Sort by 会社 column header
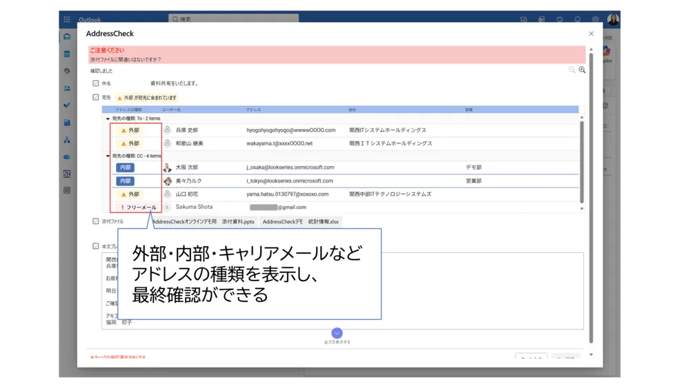690x388 pixels. point(353,110)
